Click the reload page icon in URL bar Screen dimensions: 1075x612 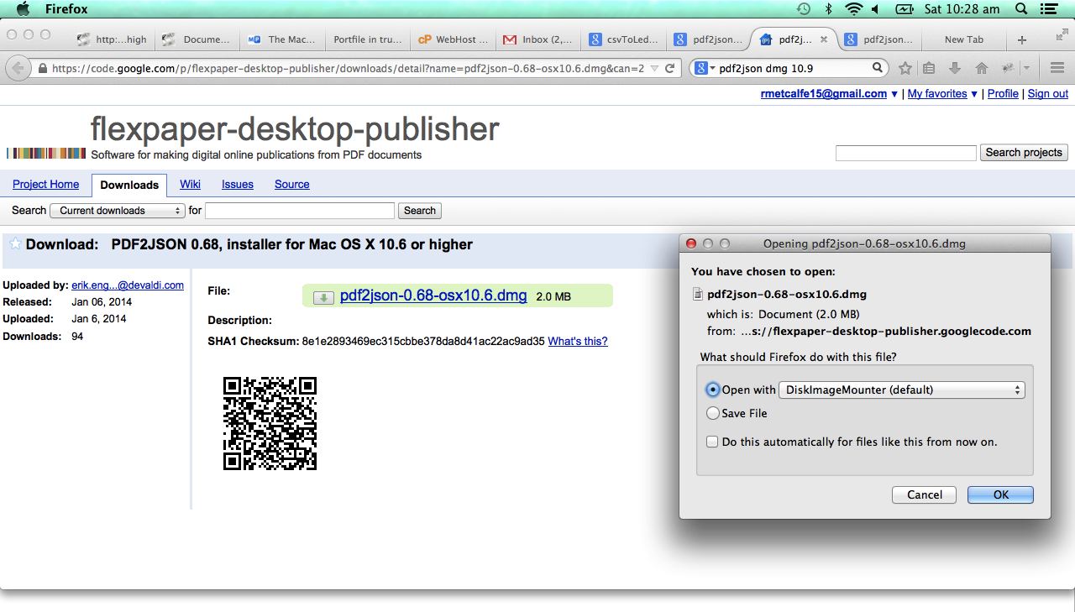pyautogui.click(x=669, y=68)
